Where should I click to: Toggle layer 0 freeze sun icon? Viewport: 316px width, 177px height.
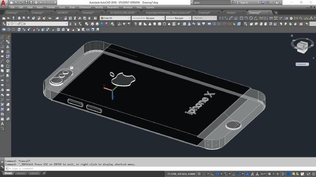[12, 24]
